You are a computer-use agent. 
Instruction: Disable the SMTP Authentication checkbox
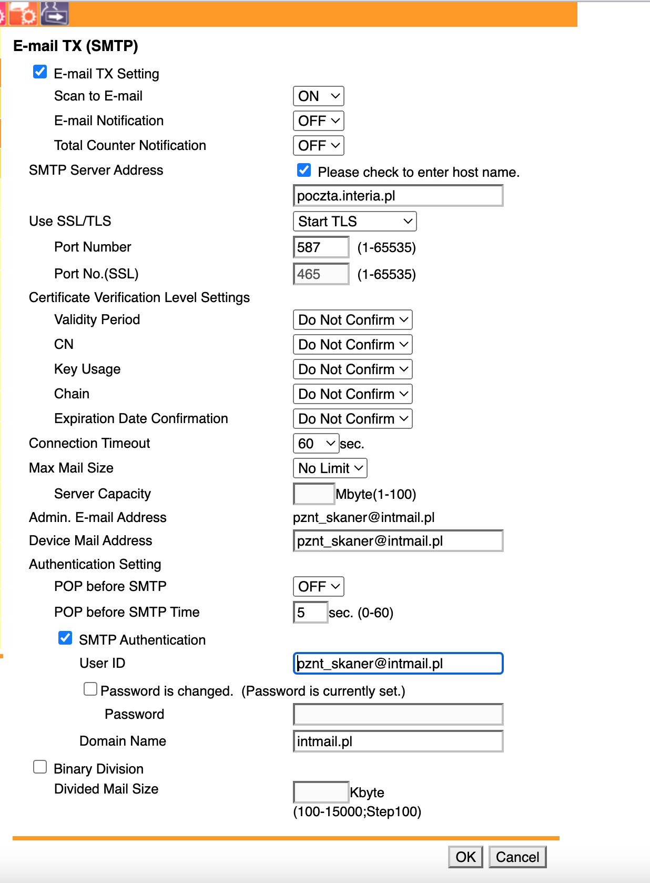[65, 638]
